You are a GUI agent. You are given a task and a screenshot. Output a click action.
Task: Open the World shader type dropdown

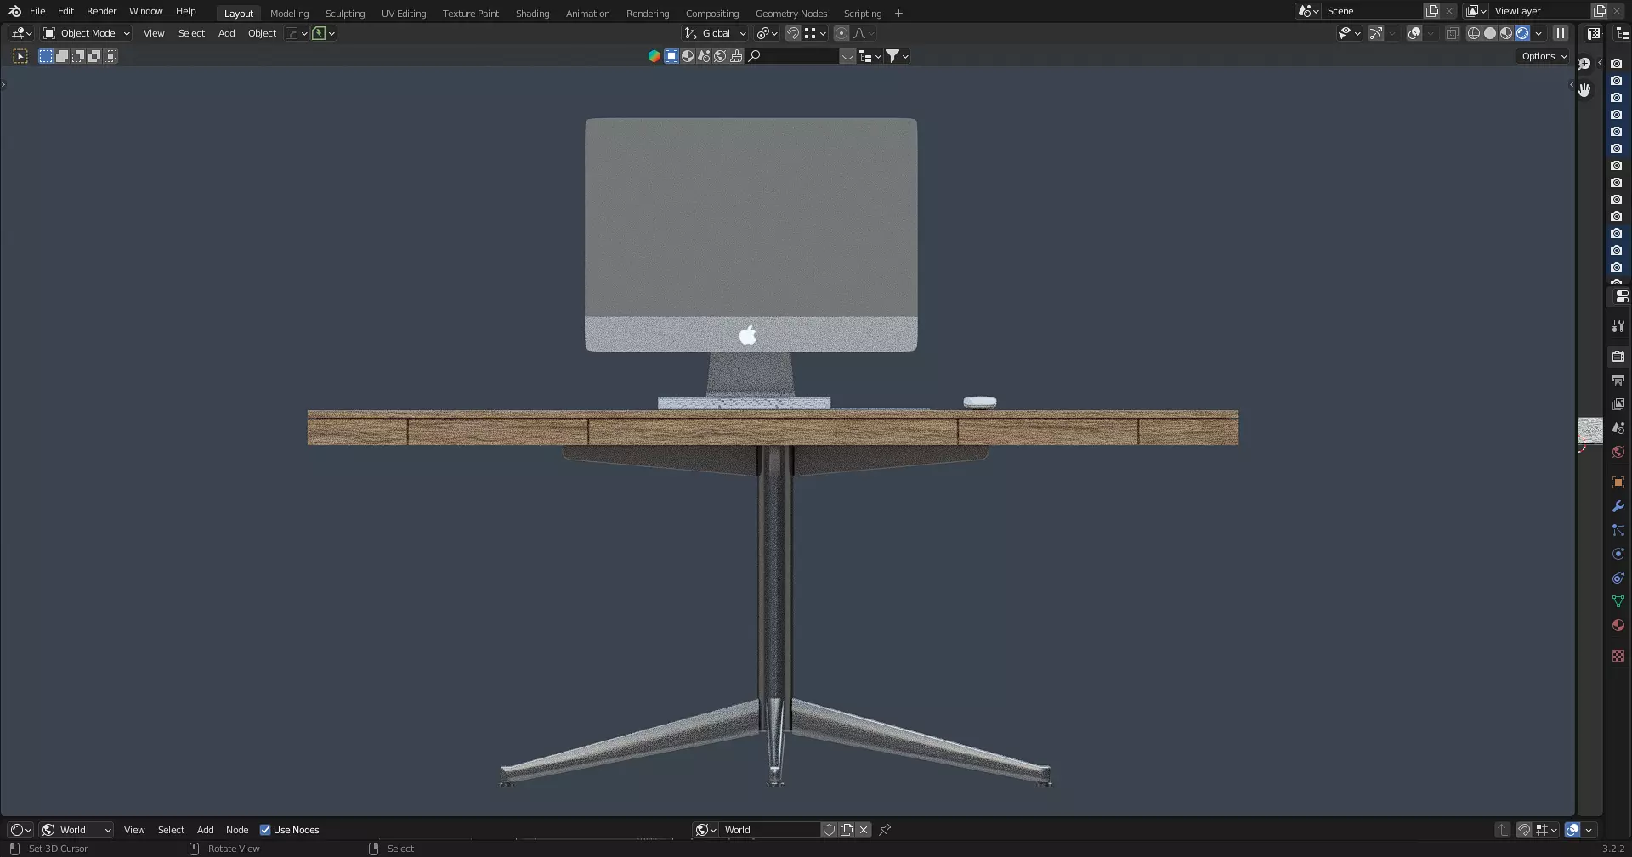tap(77, 830)
